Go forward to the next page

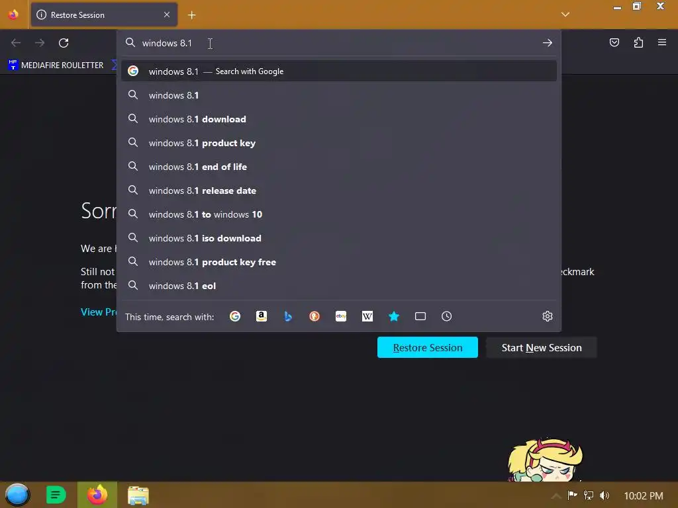pos(40,43)
